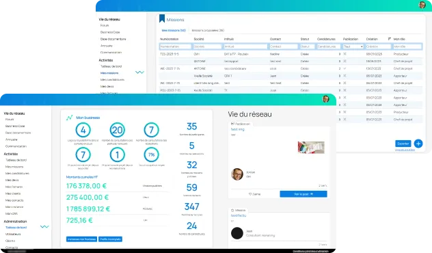This screenshot has width=432, height=253.
Task: Click the 1 785 899,12 € amount
Action: click(x=88, y=209)
